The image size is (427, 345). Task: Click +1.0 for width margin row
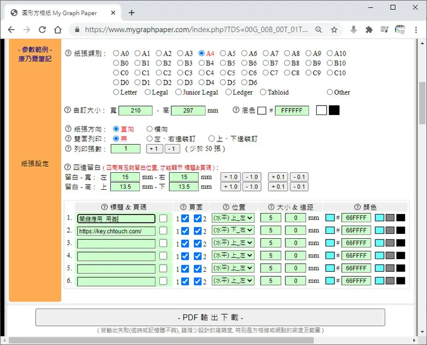coord(231,177)
